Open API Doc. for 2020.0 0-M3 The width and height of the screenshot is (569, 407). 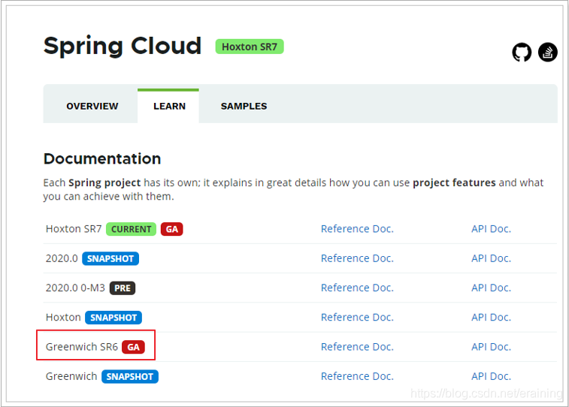pyautogui.click(x=491, y=288)
